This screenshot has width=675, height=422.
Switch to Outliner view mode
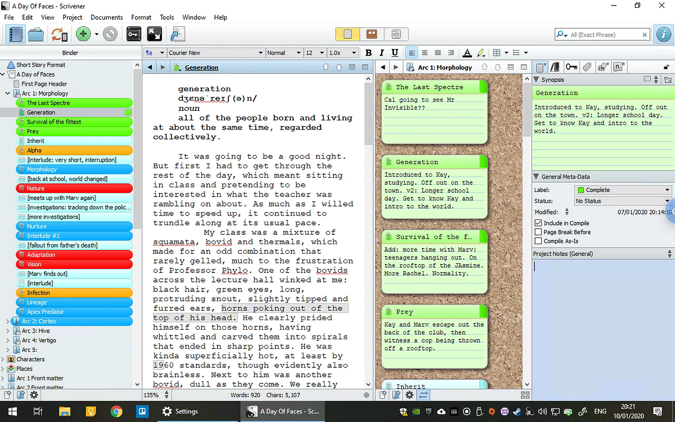point(396,34)
